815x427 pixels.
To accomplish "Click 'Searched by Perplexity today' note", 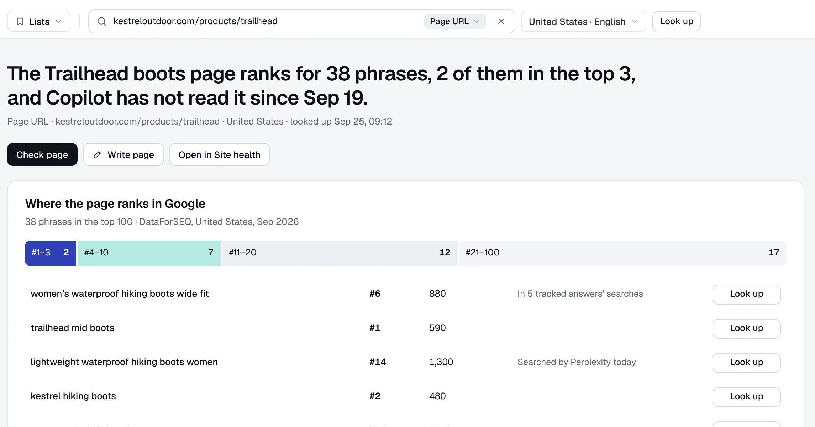I will tap(577, 362).
